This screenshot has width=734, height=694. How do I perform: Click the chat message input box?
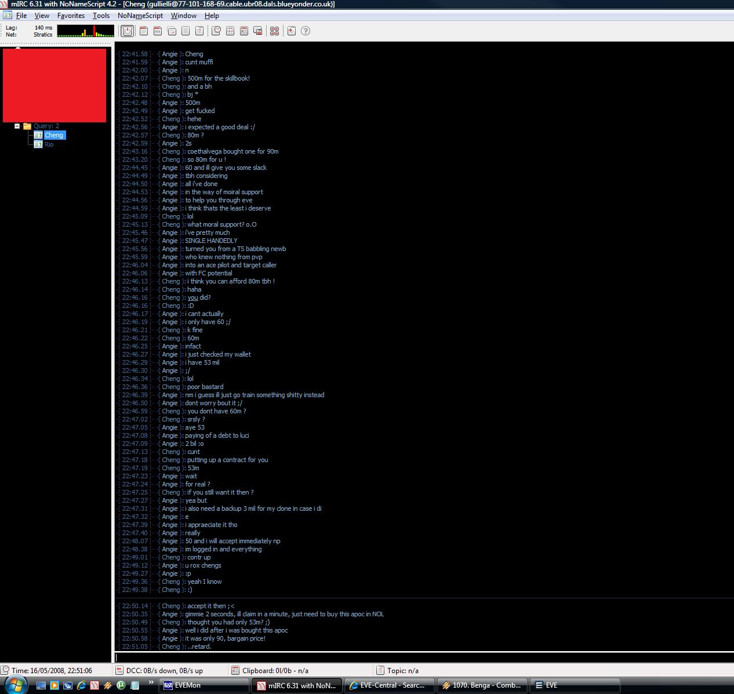tap(424, 657)
